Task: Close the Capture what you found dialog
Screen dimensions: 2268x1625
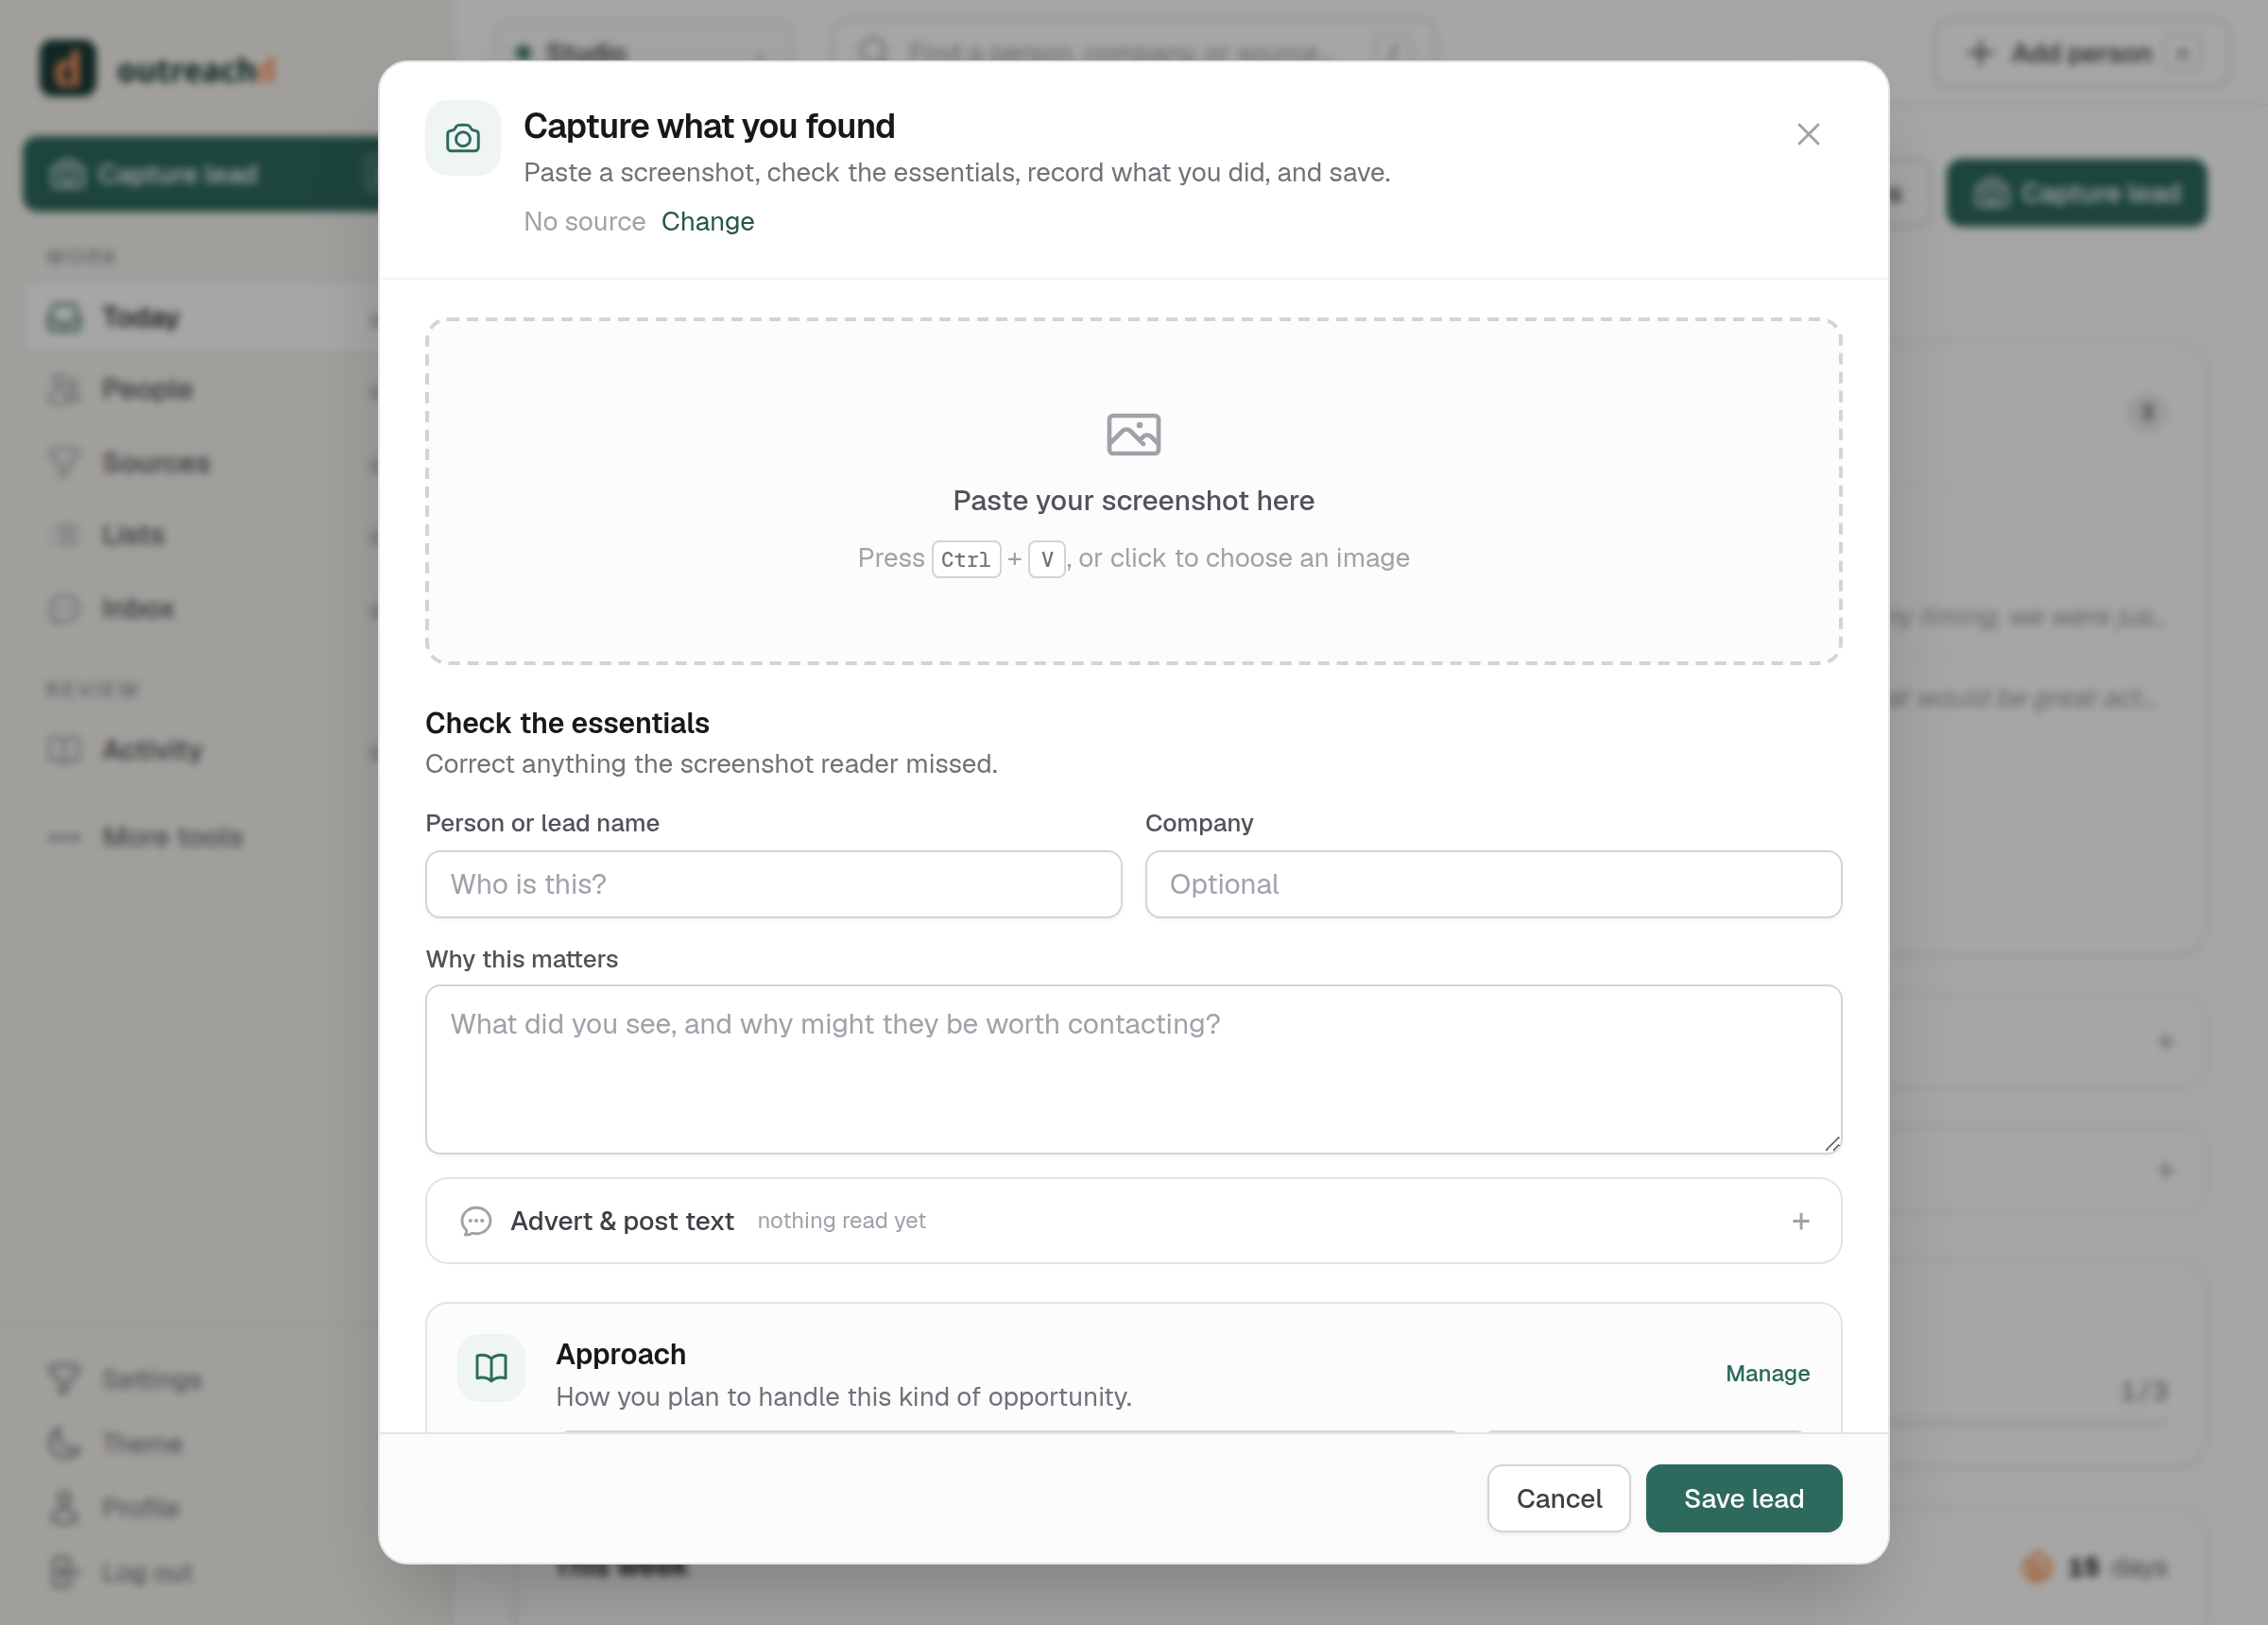Action: [1807, 134]
